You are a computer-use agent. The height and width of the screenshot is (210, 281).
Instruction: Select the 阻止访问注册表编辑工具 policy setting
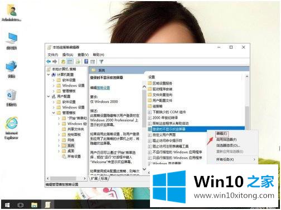pyautogui.click(x=168, y=146)
